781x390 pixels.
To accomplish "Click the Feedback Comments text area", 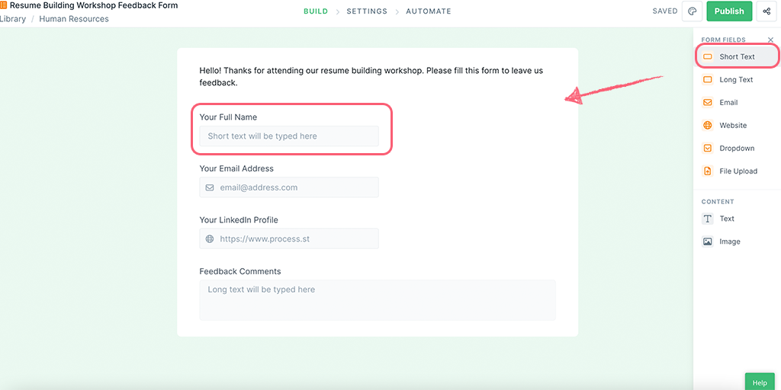I will tap(378, 300).
